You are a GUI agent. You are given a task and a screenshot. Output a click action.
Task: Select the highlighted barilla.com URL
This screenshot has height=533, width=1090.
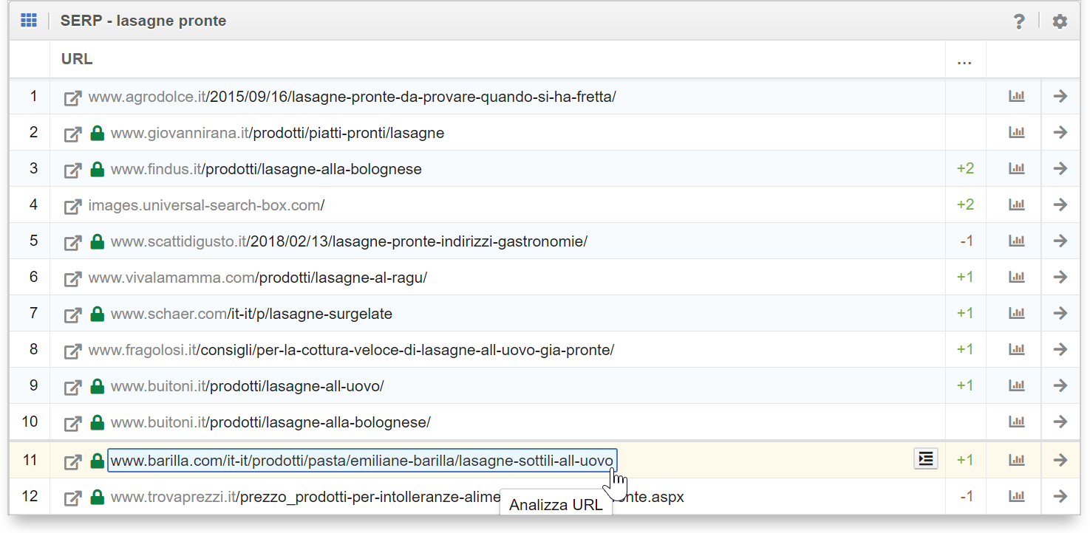[362, 460]
